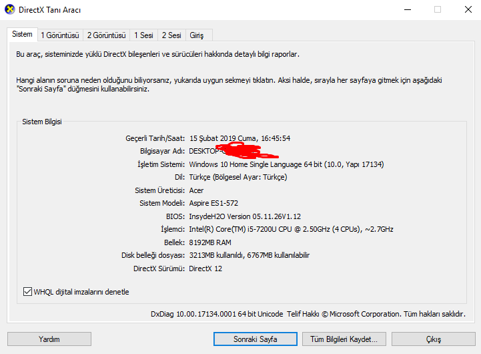Click the DirectX Sürümü label
This screenshot has height=354, width=481.
tap(159, 269)
